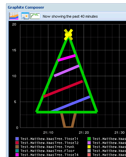Image resolution: width=126 pixels, height=157 pixels.
Task: Click the brown Trunk legend swatch
Action: (17, 147)
